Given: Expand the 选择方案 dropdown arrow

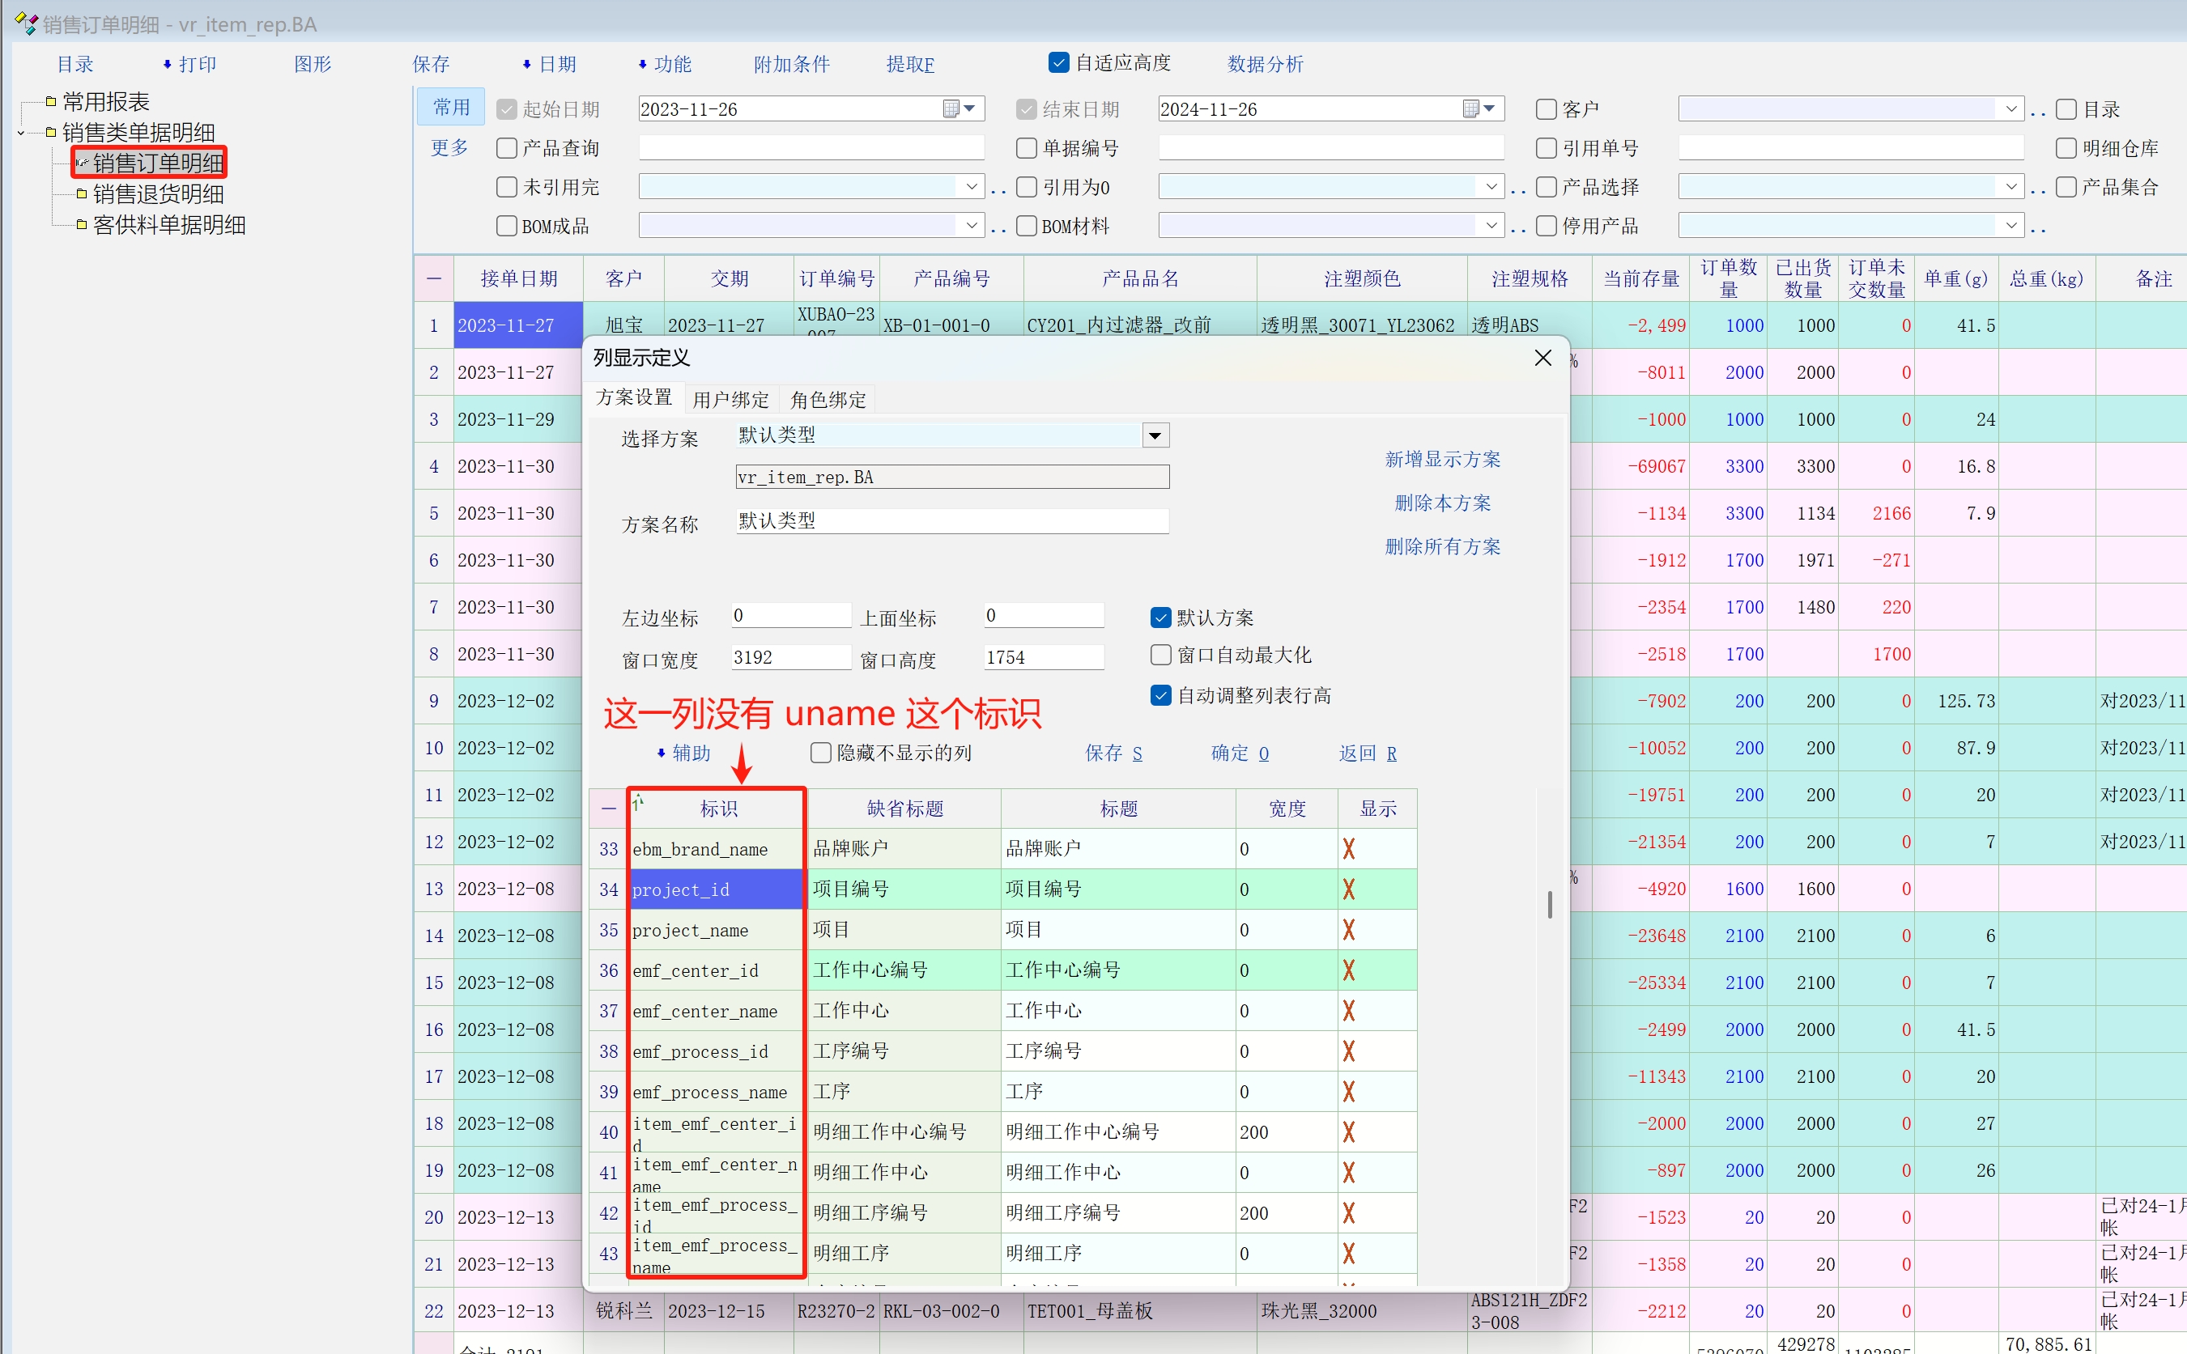Looking at the screenshot, I should tap(1155, 436).
